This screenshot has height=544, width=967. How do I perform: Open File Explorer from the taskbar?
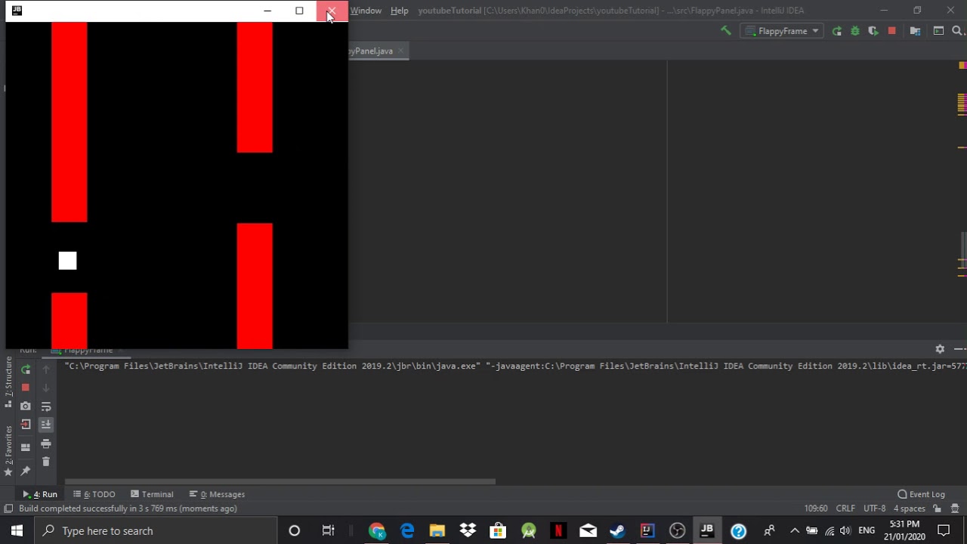tap(437, 530)
